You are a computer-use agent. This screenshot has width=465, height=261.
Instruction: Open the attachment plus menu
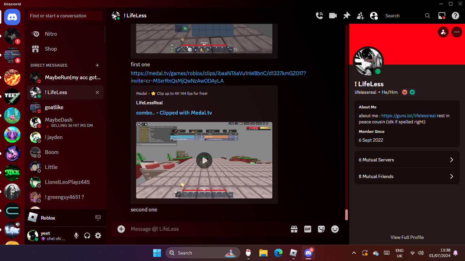tap(121, 229)
